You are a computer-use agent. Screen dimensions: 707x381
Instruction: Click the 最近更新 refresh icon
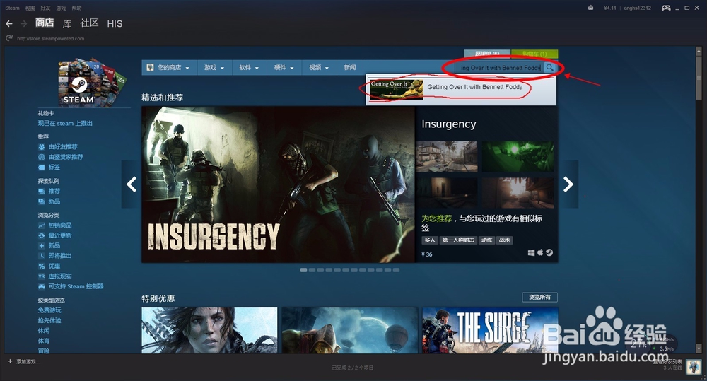42,235
